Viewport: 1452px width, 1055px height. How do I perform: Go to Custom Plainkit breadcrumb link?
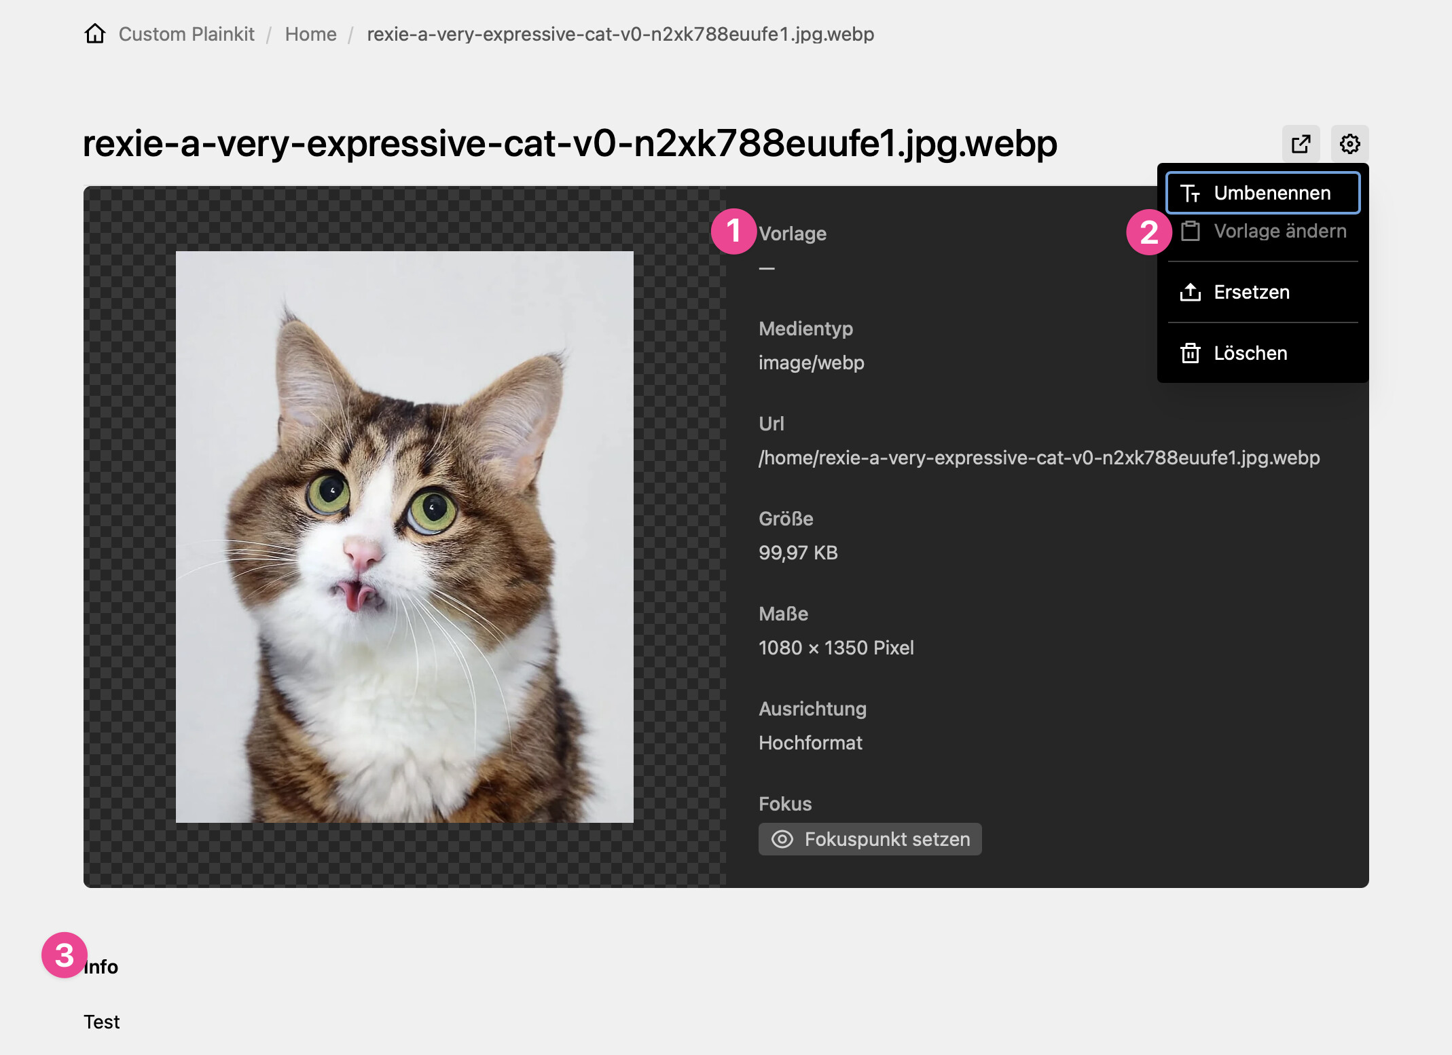(186, 34)
